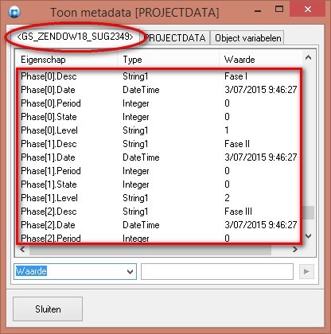Sort by the Type column header
The width and height of the screenshot is (331, 334).
[169, 60]
